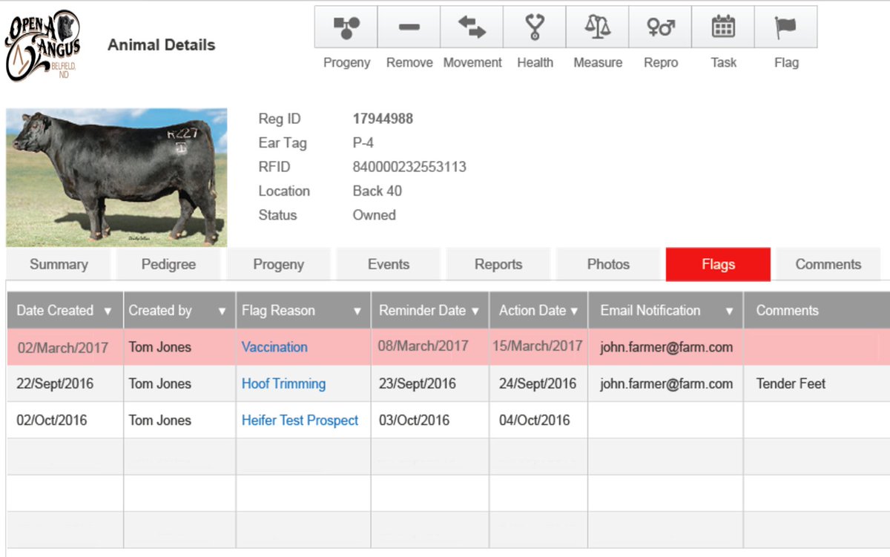
Task: Open the Health stethoscope icon
Action: (x=535, y=27)
